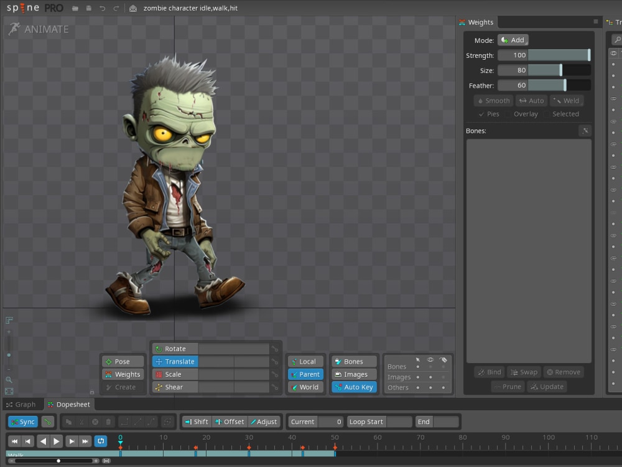Switch mode using the ANIMATE label

tap(39, 29)
